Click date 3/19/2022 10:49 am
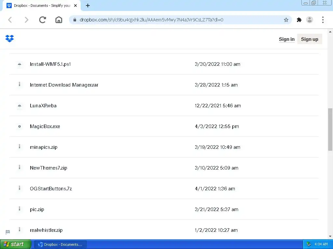 point(218,147)
